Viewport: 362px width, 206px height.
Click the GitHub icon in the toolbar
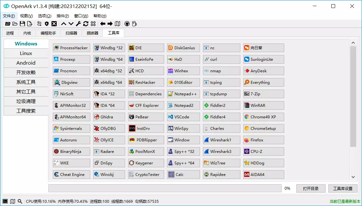point(127,24)
